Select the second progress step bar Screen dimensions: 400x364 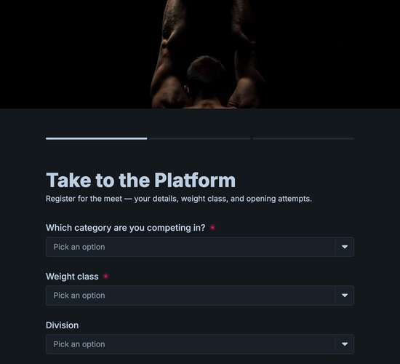[200, 139]
